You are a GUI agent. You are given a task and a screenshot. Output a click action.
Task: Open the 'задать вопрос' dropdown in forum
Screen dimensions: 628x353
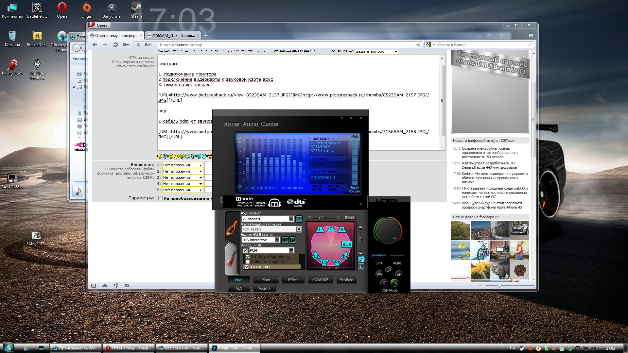coord(376,52)
